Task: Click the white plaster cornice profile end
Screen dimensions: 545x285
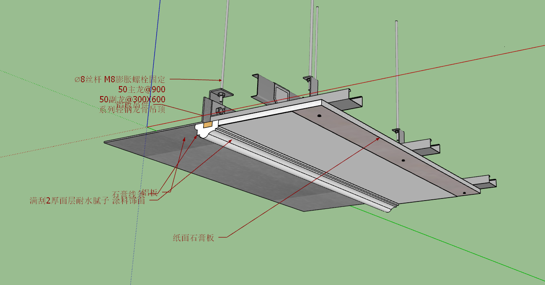Action: (x=204, y=132)
